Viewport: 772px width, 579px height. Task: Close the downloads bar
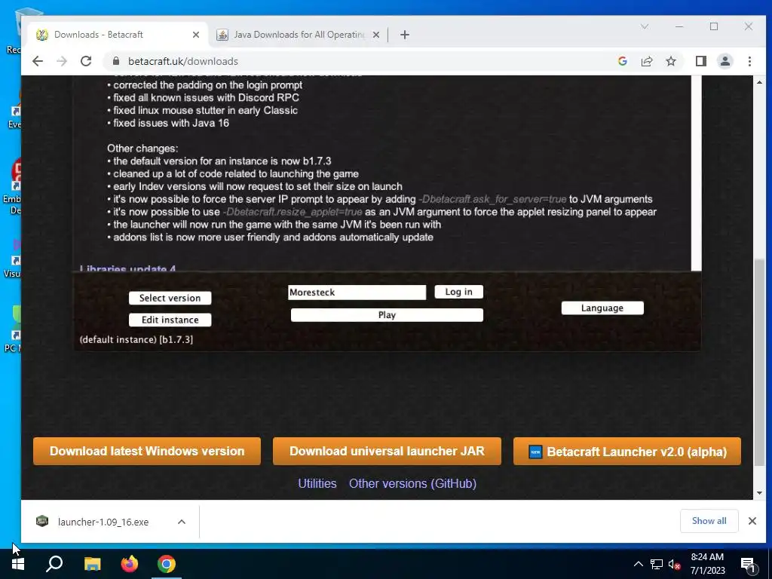coord(752,521)
